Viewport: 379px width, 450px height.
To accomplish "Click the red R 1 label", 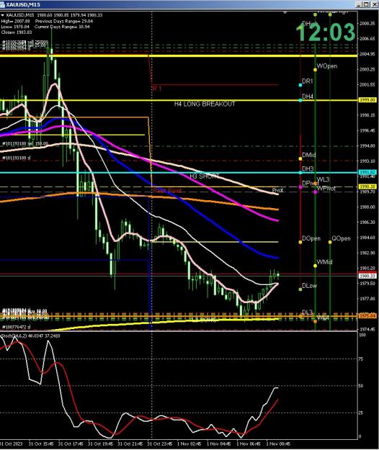I will [157, 89].
